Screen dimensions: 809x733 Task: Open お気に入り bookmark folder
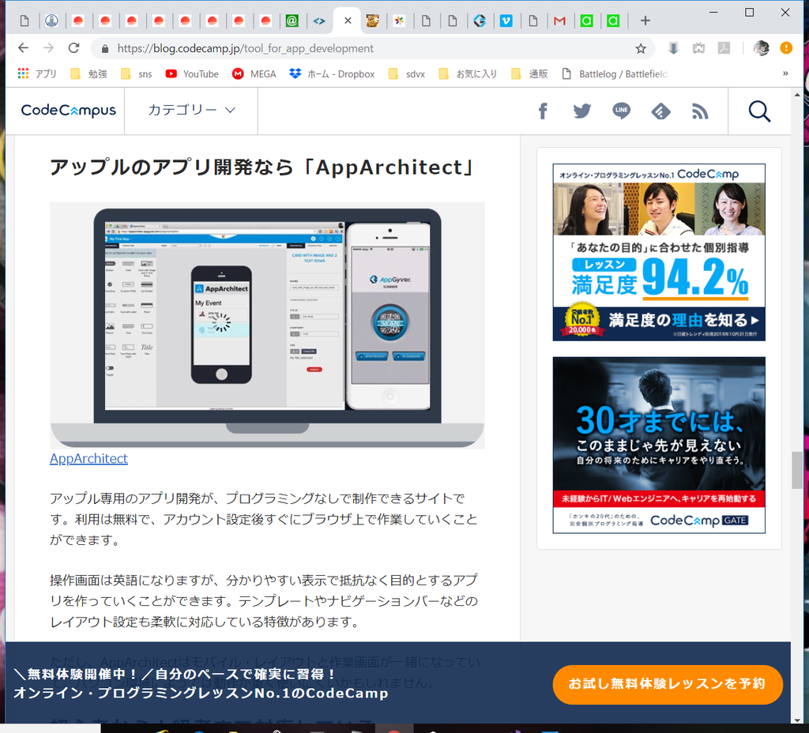(468, 73)
